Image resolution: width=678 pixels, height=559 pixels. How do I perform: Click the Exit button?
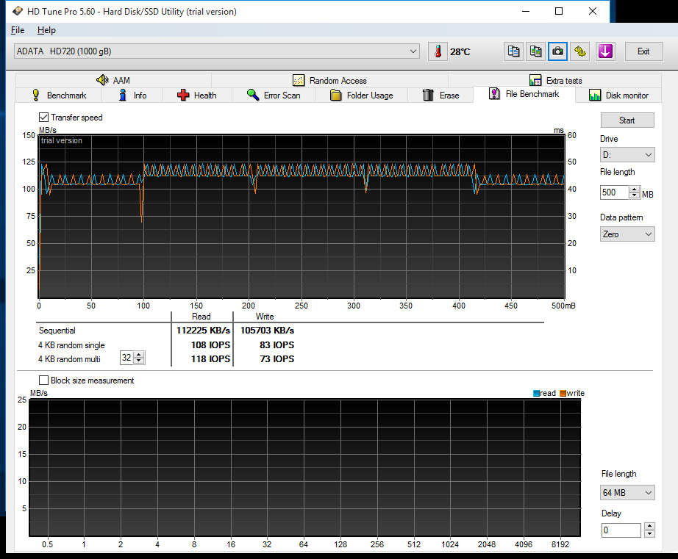[x=643, y=51]
